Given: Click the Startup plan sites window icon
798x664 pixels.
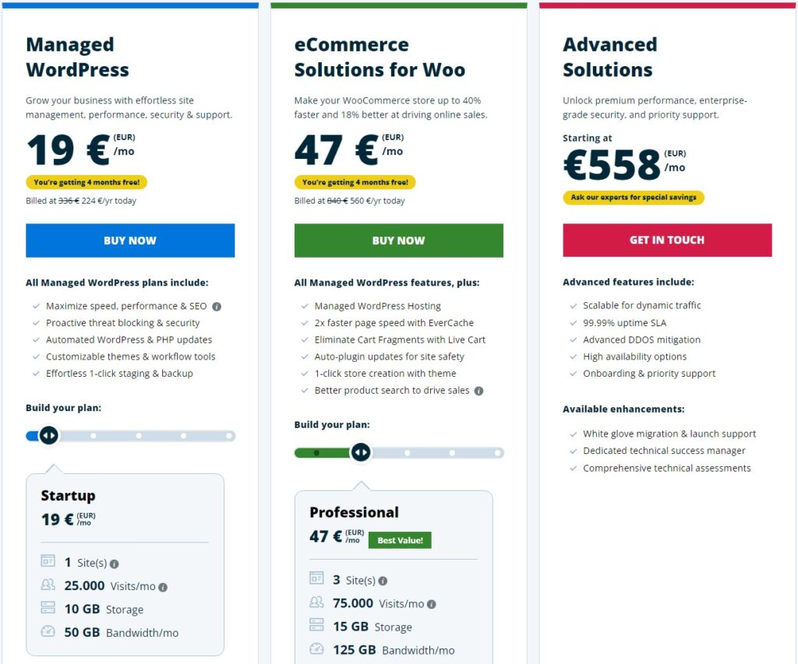Looking at the screenshot, I should pos(48,560).
